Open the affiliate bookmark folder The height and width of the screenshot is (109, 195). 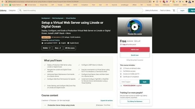[133, 5]
